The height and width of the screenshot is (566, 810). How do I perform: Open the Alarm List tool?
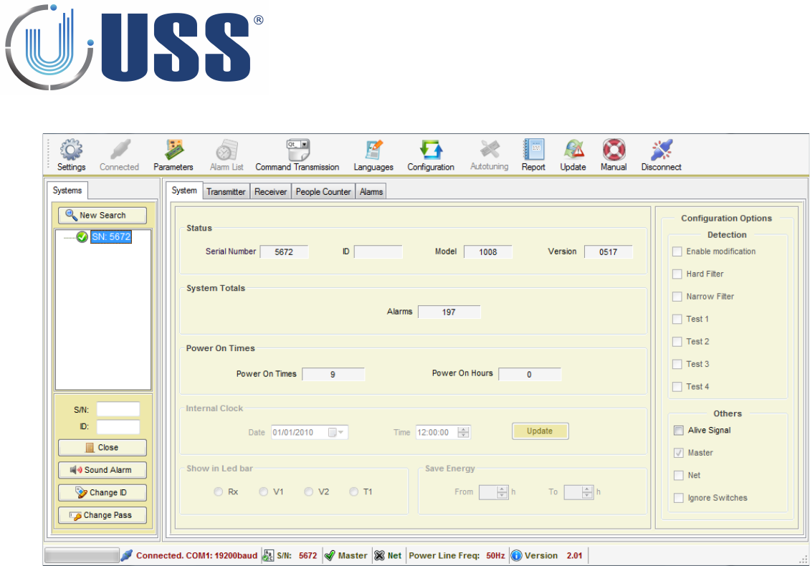227,155
